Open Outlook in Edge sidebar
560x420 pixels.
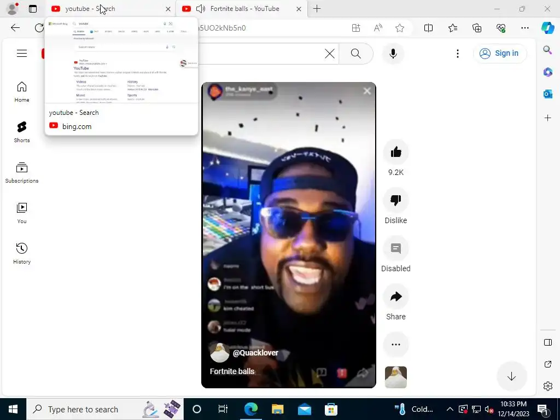(x=547, y=94)
